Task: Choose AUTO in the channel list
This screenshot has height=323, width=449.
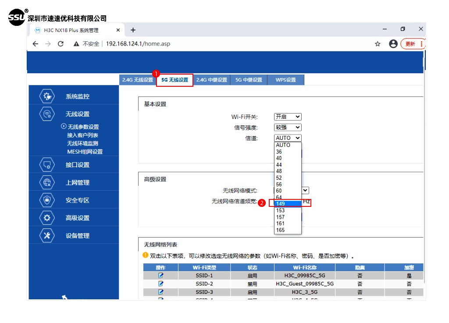Action: coord(283,145)
